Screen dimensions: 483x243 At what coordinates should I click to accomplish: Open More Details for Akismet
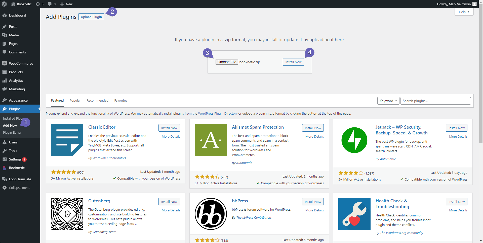tap(315, 136)
